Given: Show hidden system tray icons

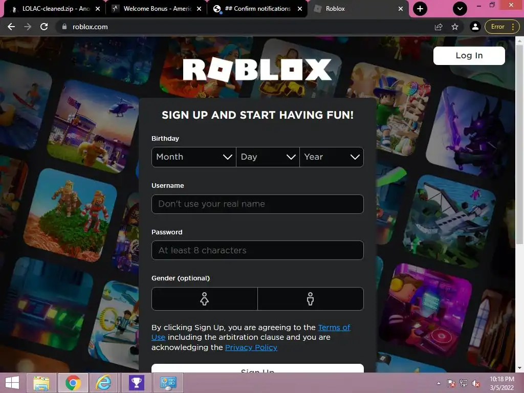Looking at the screenshot, I should tap(439, 383).
